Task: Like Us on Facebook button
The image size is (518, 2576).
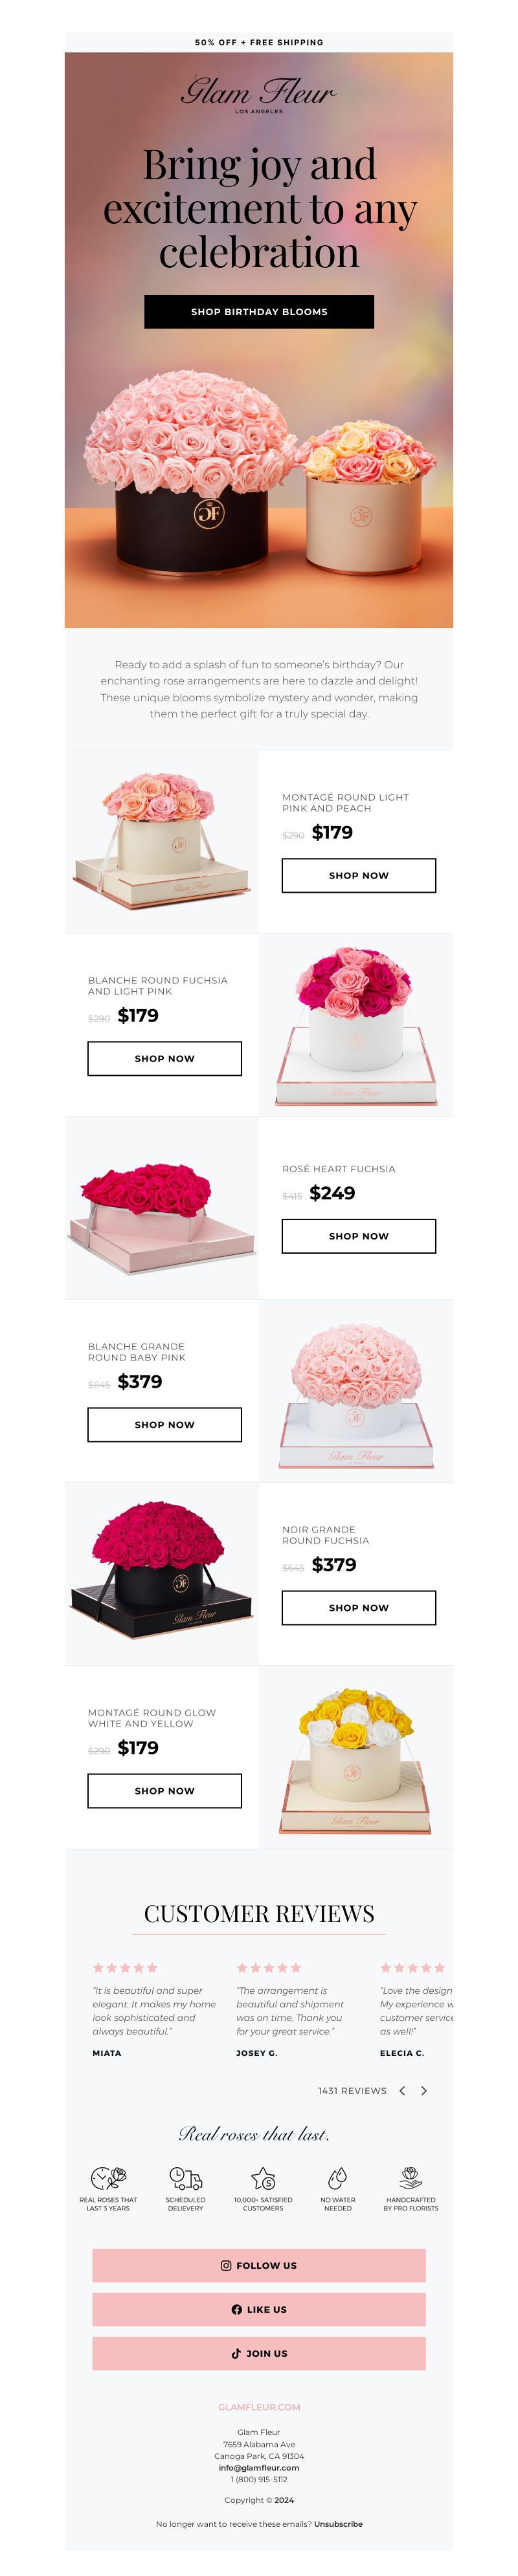Action: click(259, 2309)
